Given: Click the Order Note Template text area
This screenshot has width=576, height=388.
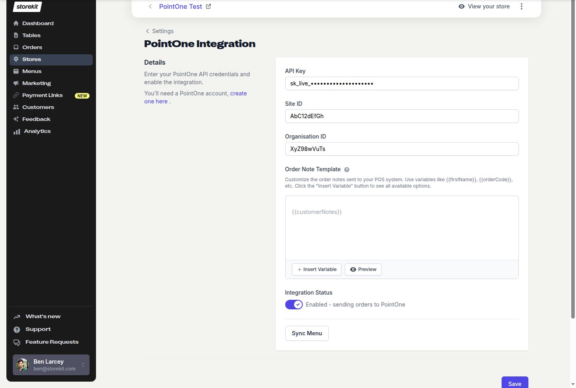Looking at the screenshot, I should coord(402,228).
